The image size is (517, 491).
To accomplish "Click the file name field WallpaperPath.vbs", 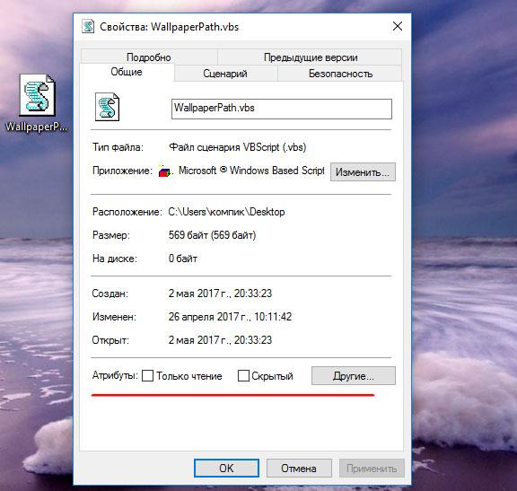I will pos(282,109).
